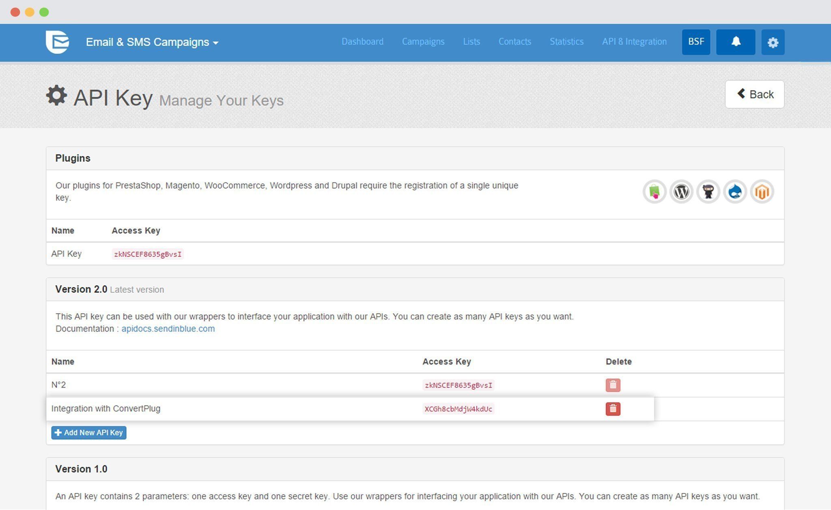Open the settings gear in navbar

pos(773,42)
